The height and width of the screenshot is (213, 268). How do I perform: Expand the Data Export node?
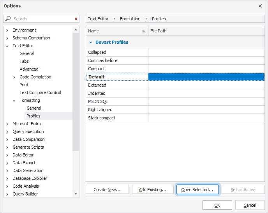click(7, 163)
